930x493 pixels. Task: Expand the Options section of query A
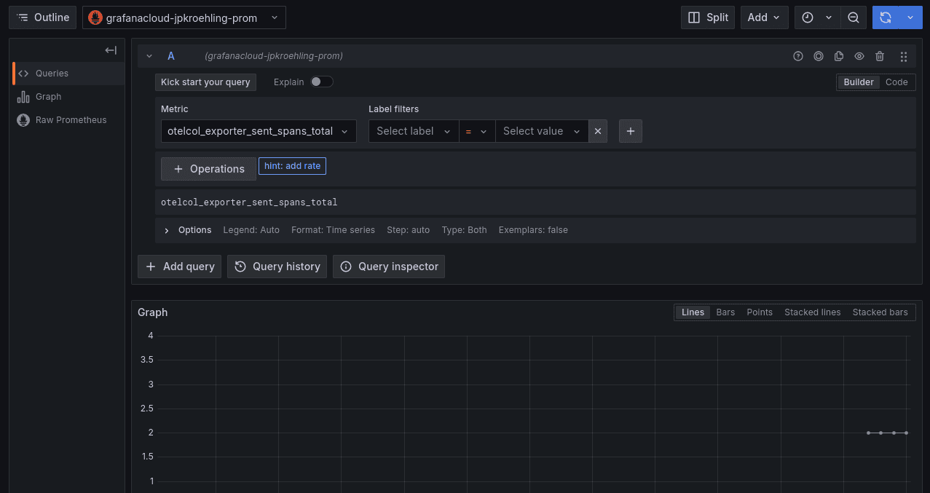[x=187, y=229]
